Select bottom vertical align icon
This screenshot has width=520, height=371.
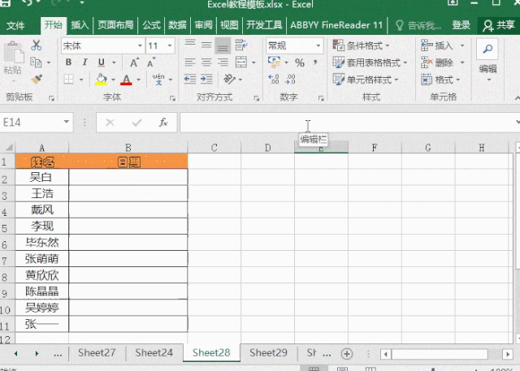coord(223,45)
